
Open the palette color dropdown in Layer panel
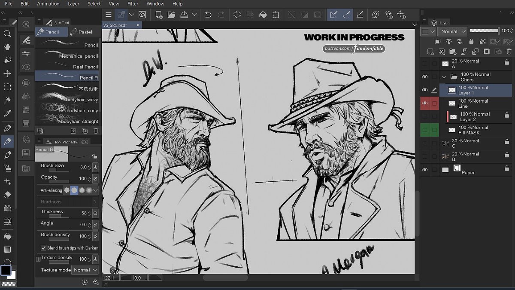point(428,31)
